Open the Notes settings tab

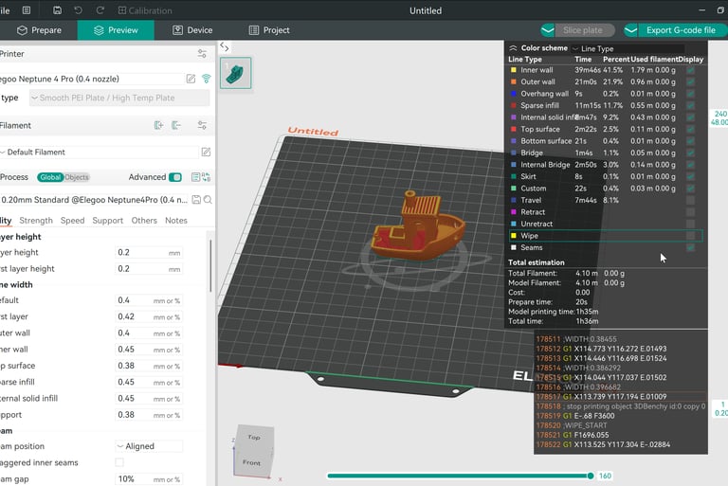point(176,221)
